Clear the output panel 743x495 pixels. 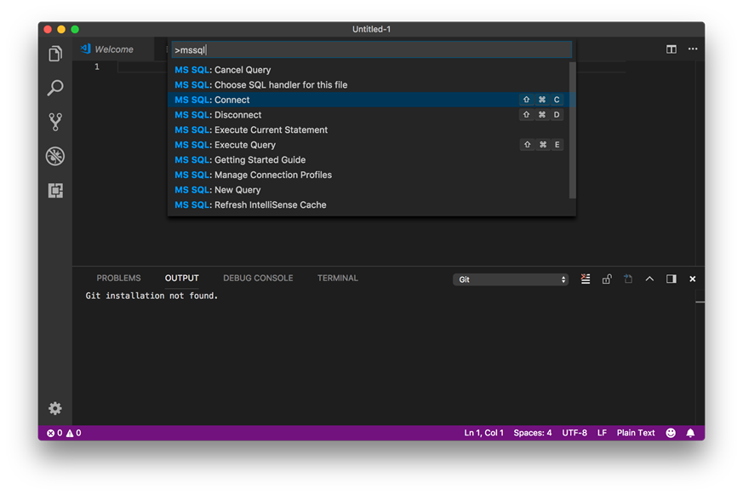tap(586, 279)
